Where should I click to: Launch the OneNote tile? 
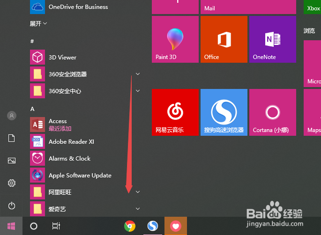(x=273, y=39)
